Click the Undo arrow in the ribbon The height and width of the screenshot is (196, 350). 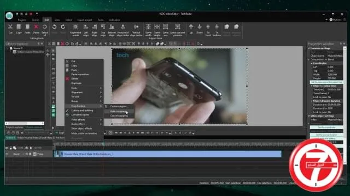coord(54,27)
